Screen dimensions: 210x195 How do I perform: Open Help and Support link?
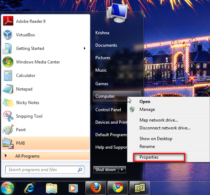tap(111, 147)
